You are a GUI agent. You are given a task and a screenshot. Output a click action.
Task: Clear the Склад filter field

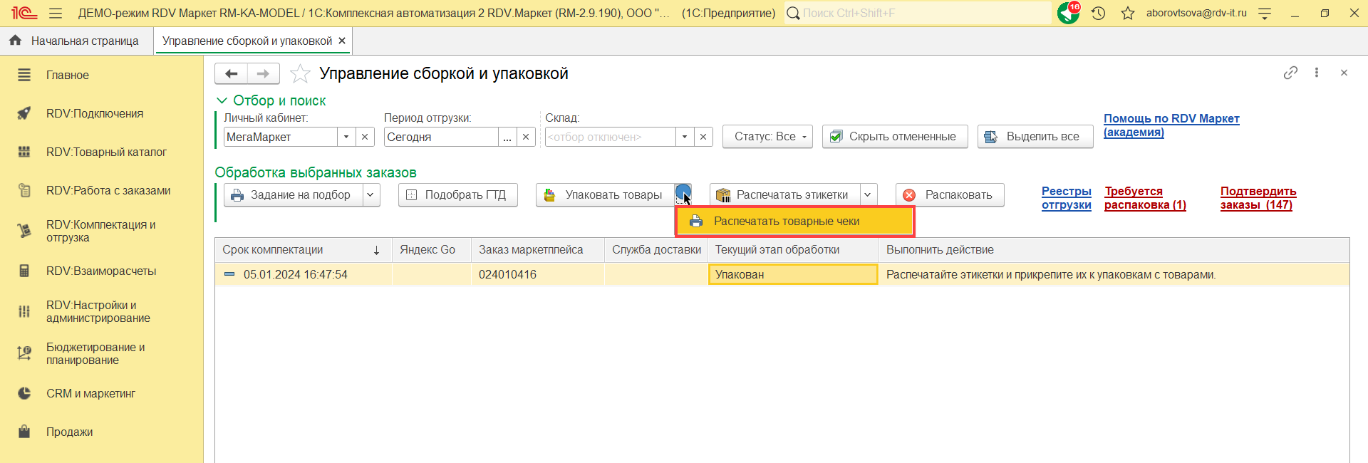click(703, 137)
